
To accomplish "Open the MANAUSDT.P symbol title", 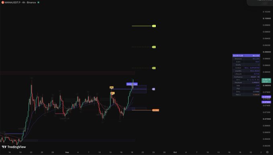I will pos(12,2).
